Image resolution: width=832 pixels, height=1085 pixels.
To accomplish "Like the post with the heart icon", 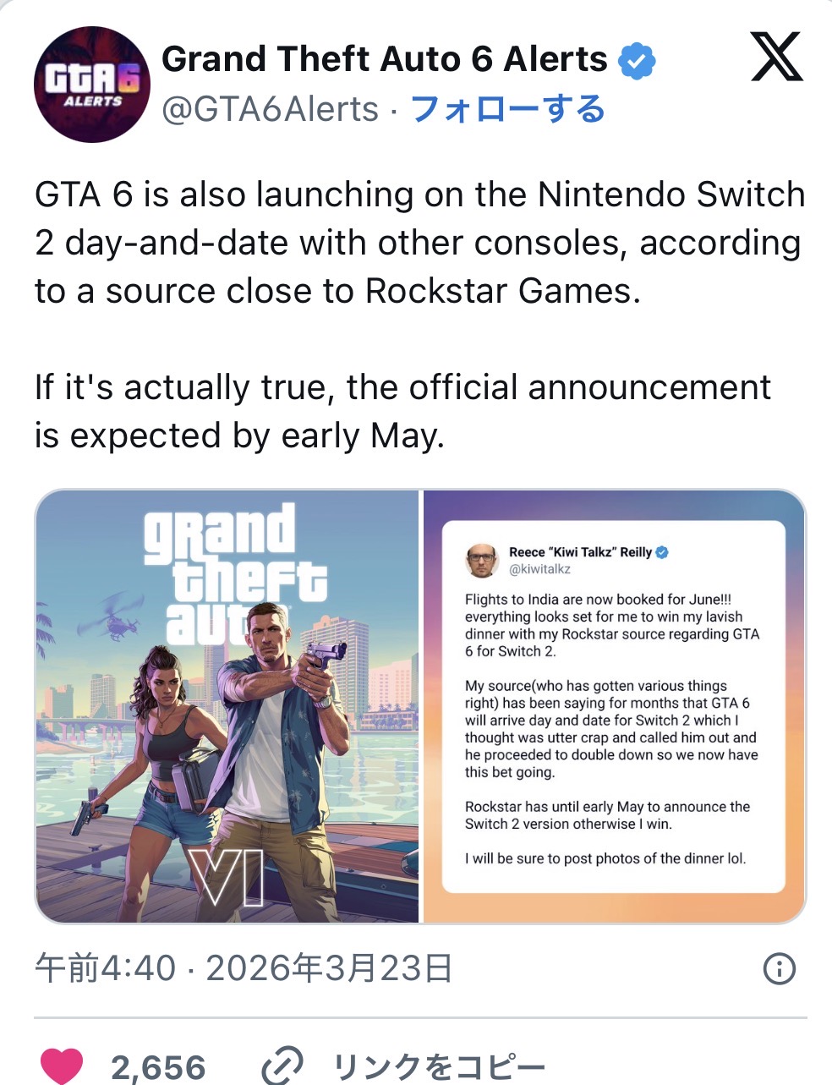I will [x=62, y=1066].
